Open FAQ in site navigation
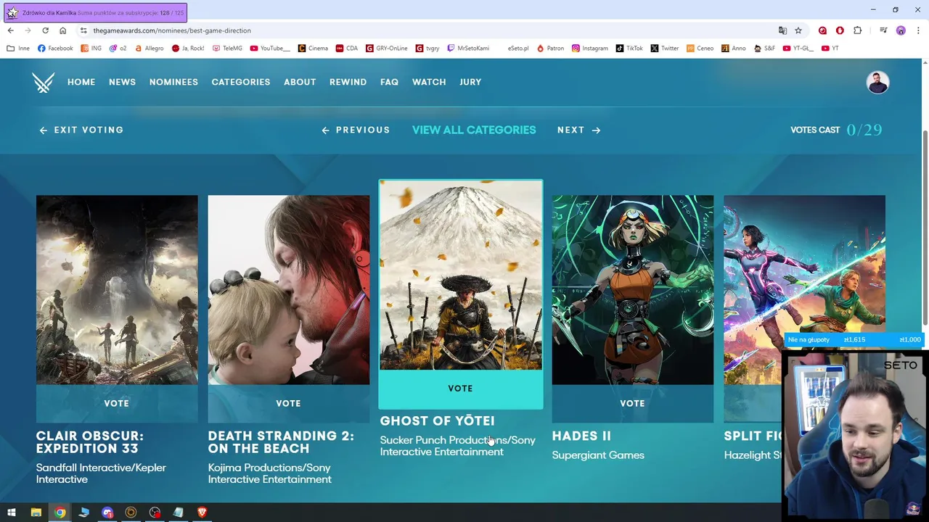 (389, 82)
